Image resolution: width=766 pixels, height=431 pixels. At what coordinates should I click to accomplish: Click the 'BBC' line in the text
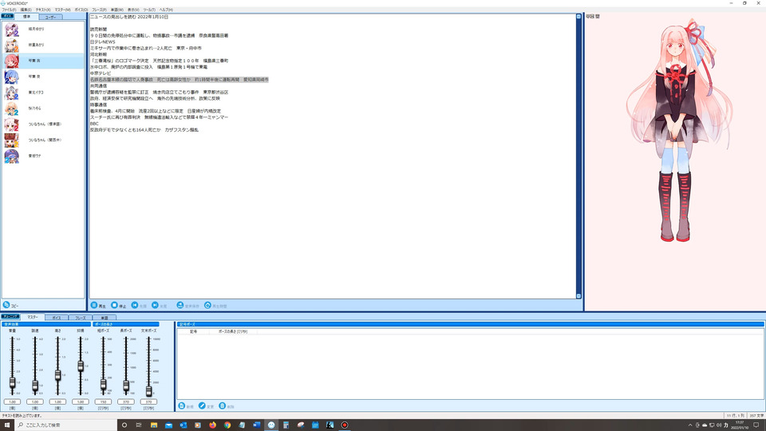[94, 124]
